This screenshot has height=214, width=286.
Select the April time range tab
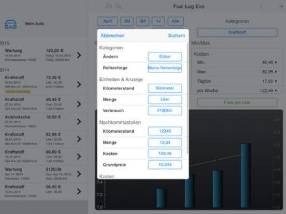(x=108, y=21)
